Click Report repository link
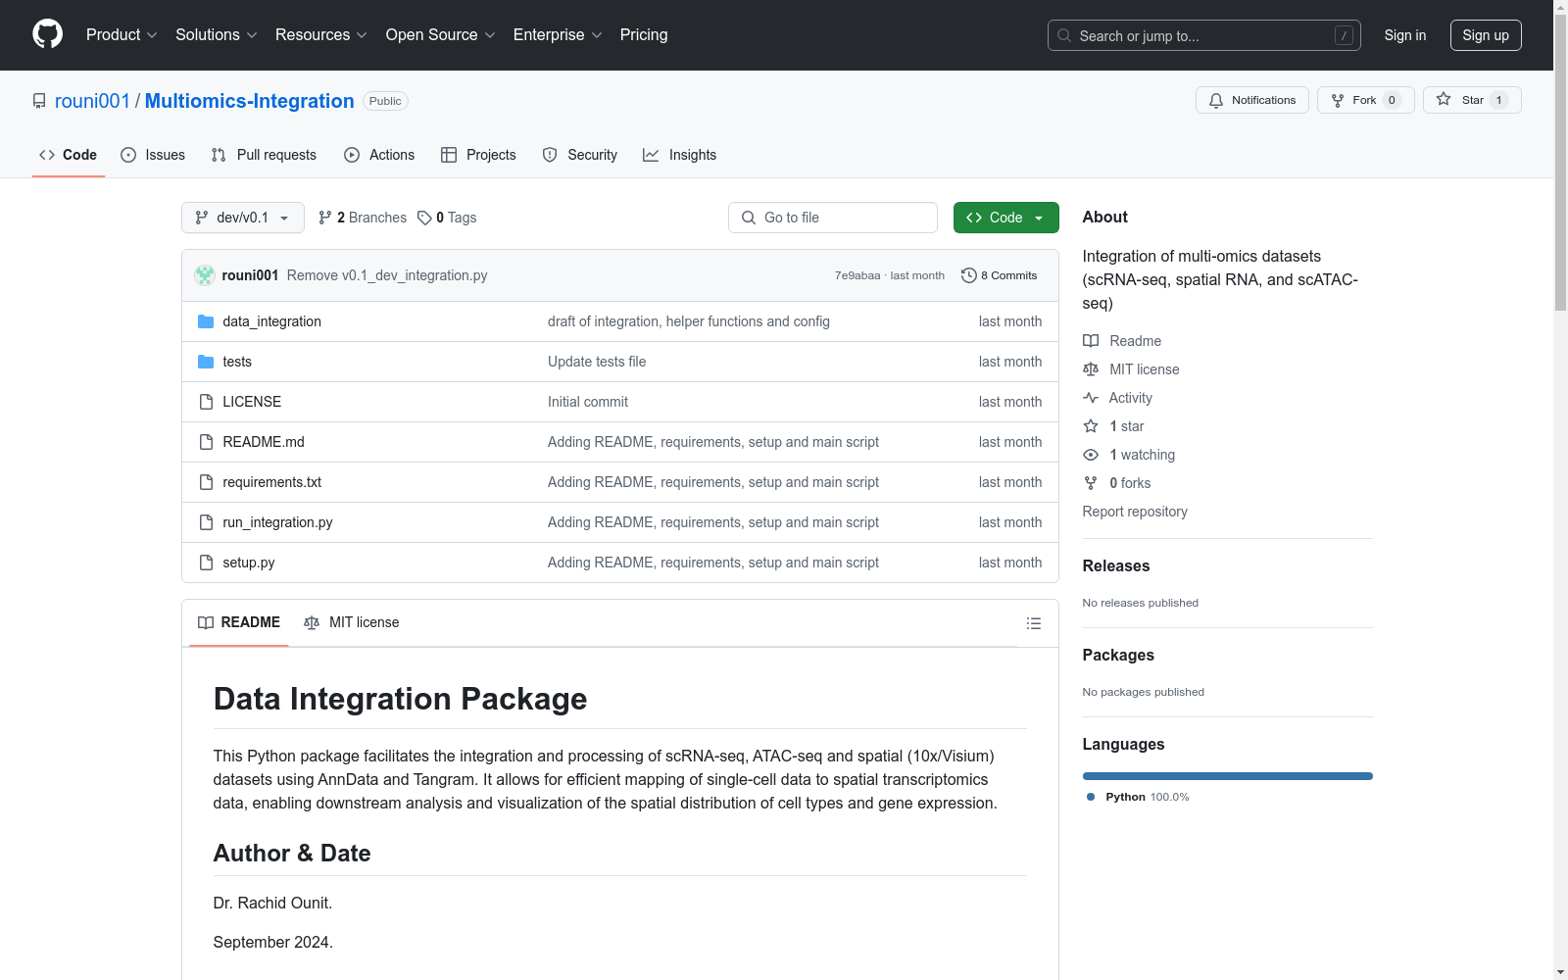This screenshot has height=980, width=1568. [1135, 512]
